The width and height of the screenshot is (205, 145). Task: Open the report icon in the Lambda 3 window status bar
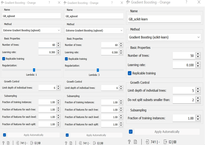tap(71, 143)
